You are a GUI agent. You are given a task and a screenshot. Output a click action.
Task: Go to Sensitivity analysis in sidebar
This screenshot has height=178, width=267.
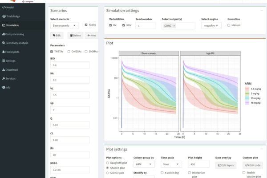tap(4, 43)
